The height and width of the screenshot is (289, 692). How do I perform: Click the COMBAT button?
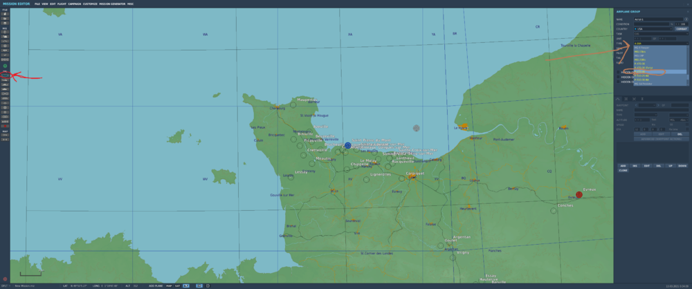point(682,28)
